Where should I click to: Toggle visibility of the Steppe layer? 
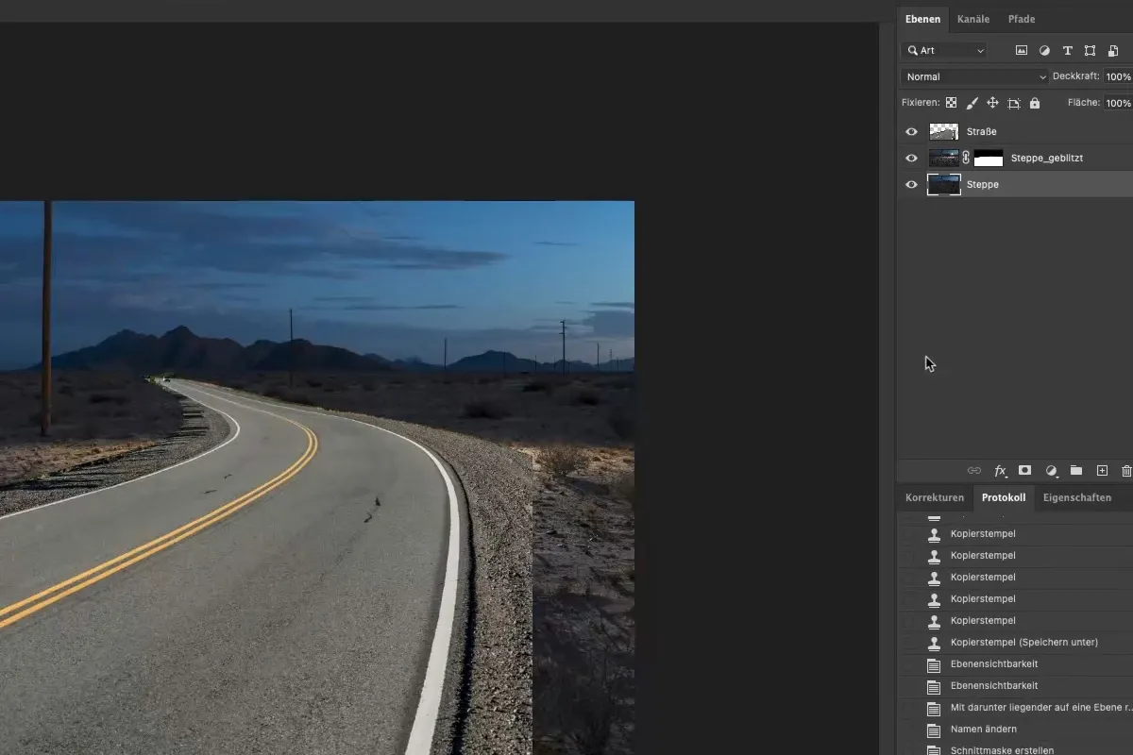click(911, 184)
